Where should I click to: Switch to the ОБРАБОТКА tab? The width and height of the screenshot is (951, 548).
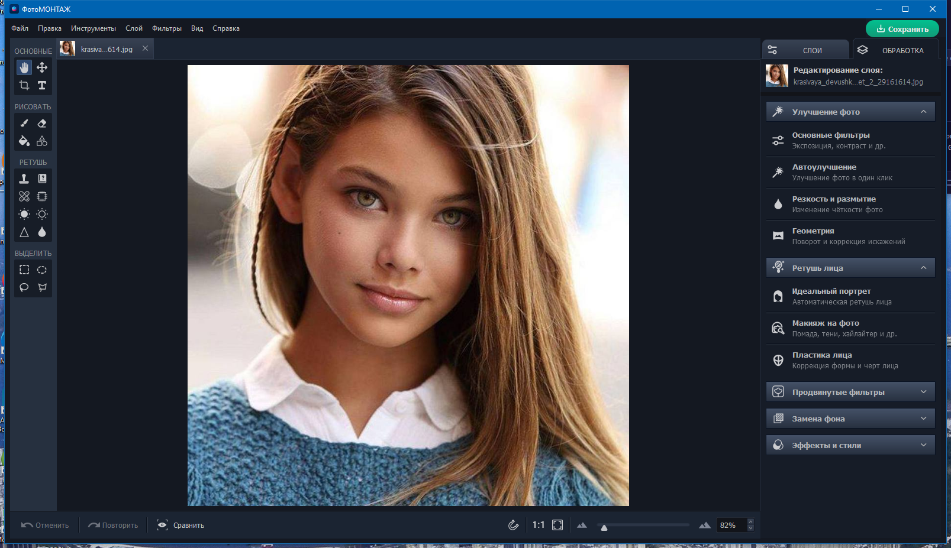pos(895,50)
